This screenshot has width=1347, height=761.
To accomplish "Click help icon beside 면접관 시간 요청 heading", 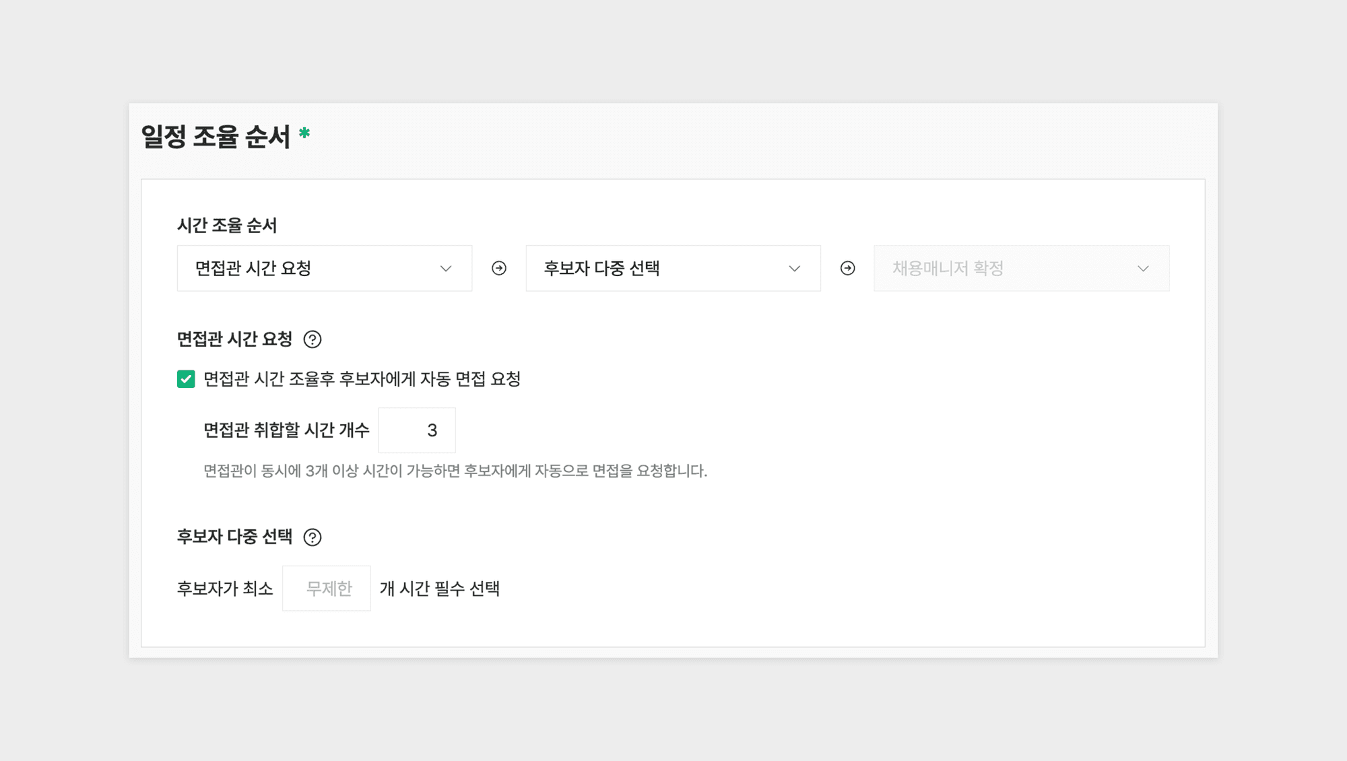I will click(x=312, y=339).
